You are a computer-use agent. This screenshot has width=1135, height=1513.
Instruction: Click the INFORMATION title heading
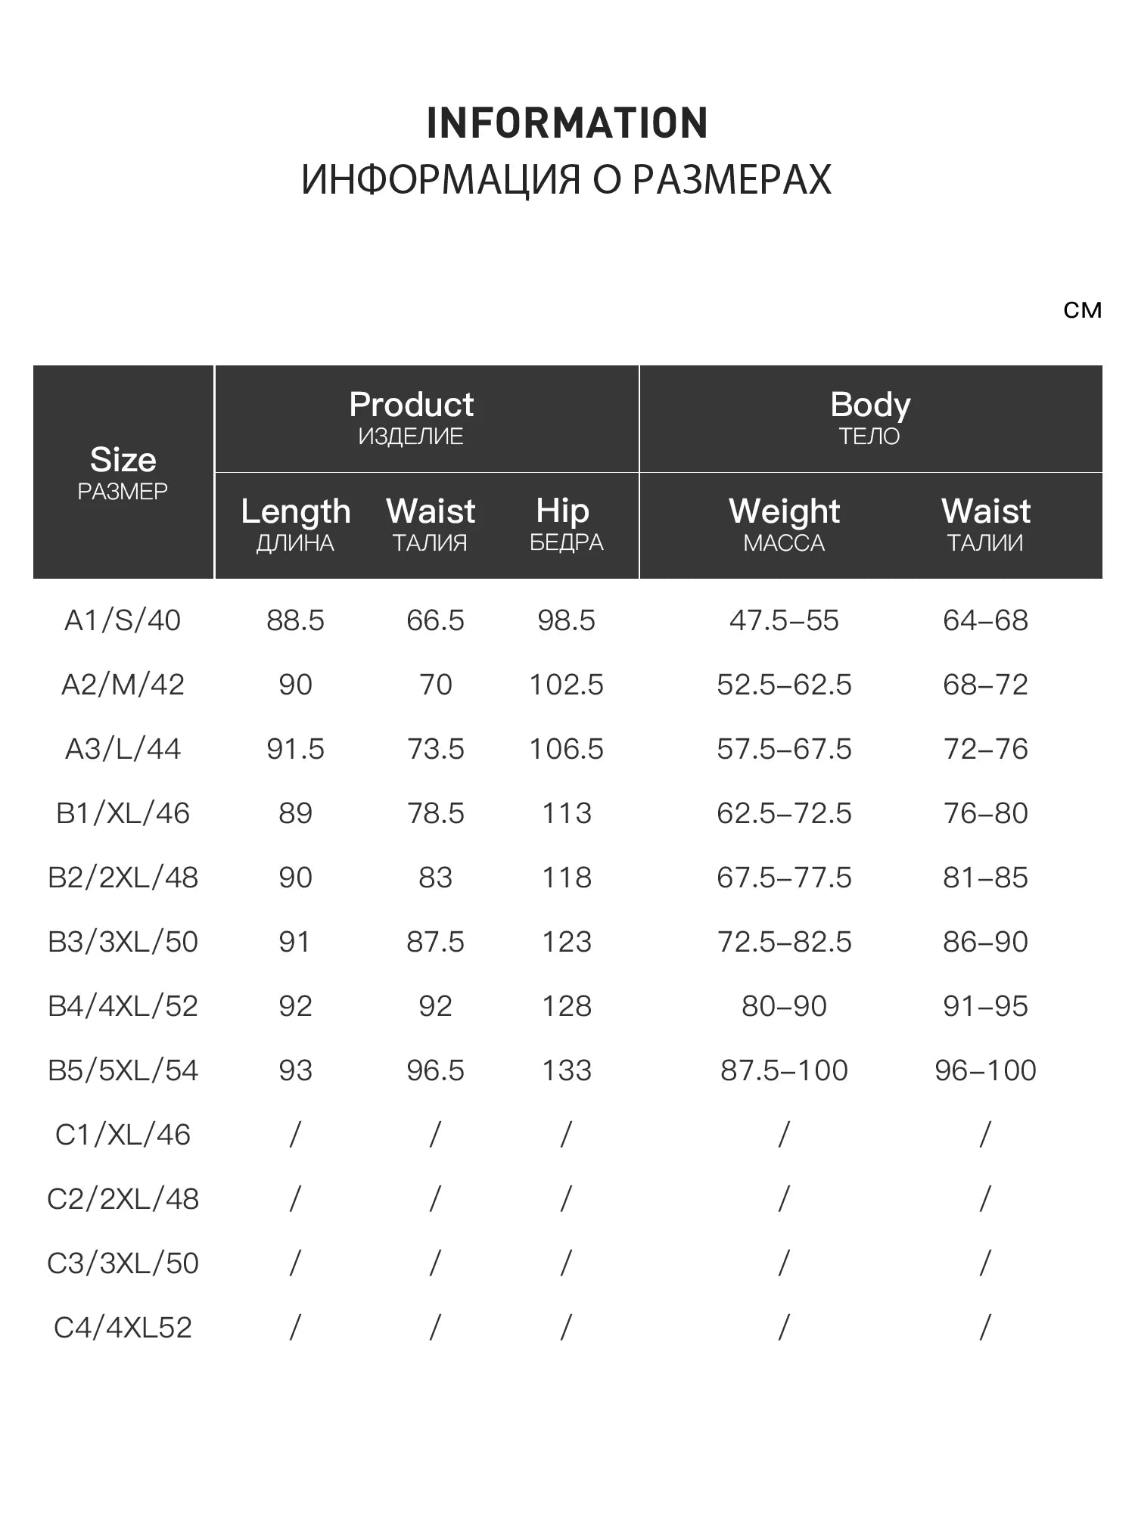pyautogui.click(x=567, y=123)
